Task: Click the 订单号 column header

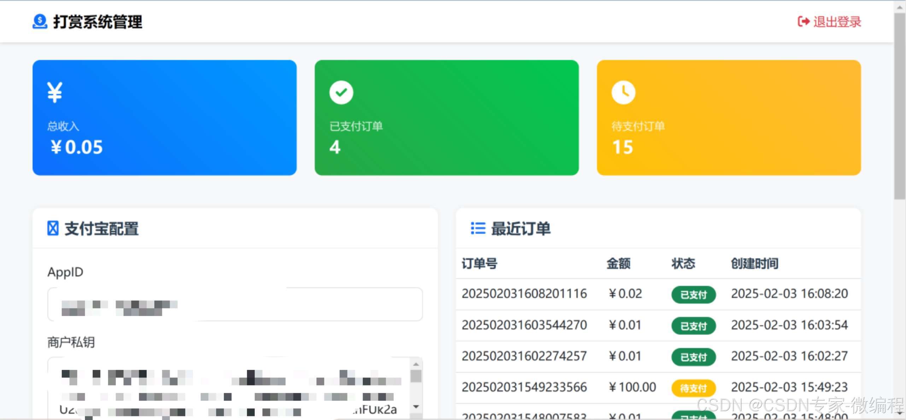Action: (x=479, y=264)
